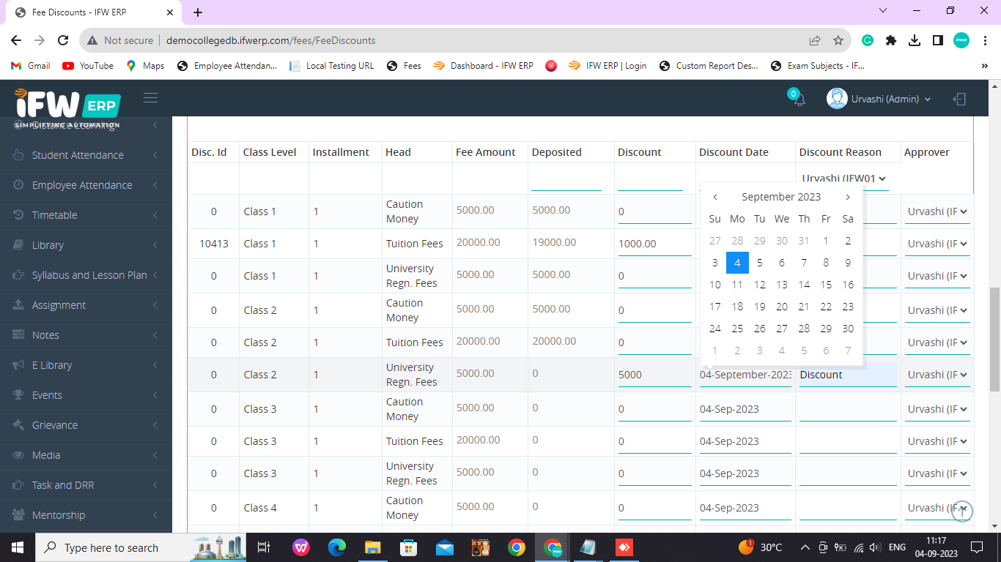The height and width of the screenshot is (562, 1001).
Task: Open the Gmail bookmark
Action: [x=31, y=66]
